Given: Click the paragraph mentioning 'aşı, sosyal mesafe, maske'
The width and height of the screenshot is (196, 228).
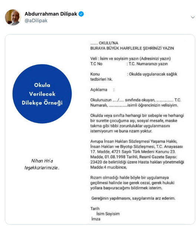Looking at the screenshot, I should point(137,123).
